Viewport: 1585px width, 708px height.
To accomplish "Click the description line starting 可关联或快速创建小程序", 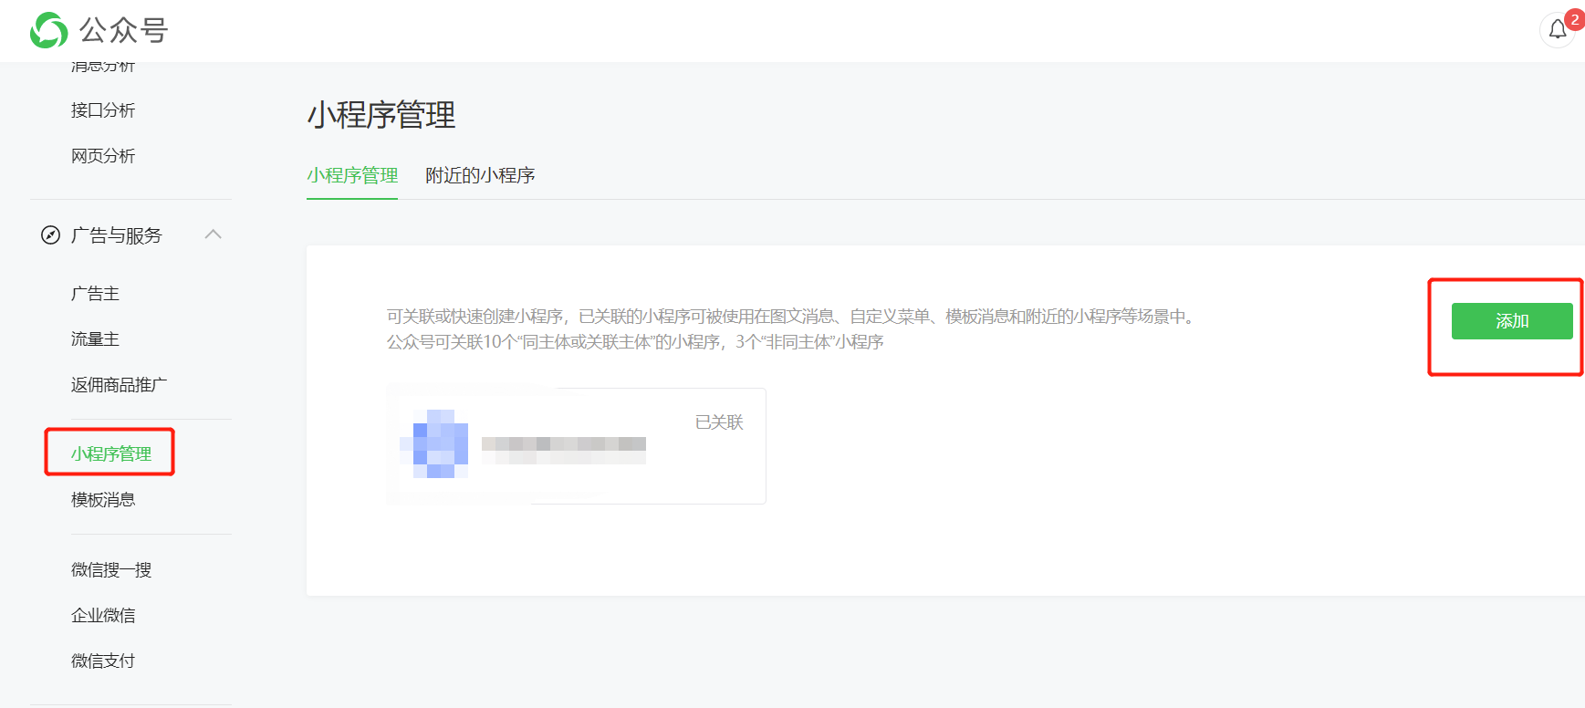I will tap(792, 317).
